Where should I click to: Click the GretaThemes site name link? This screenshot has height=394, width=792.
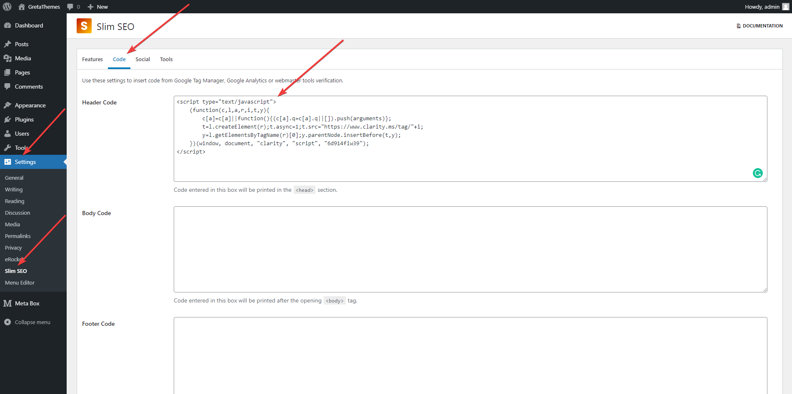coord(44,7)
